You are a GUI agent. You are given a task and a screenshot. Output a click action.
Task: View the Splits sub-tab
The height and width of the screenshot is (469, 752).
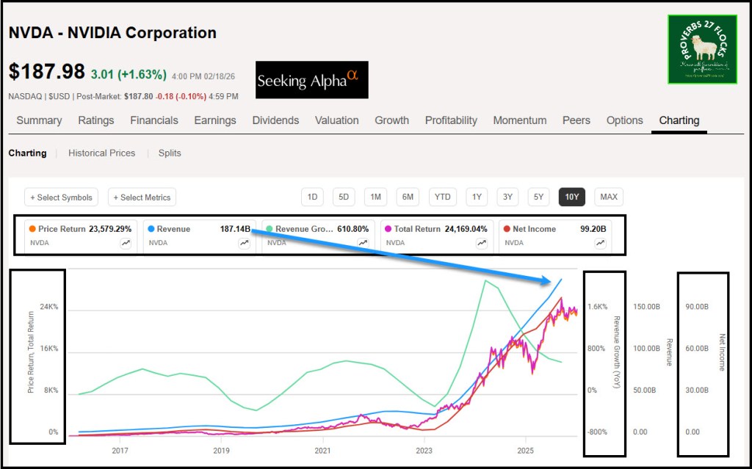(170, 153)
